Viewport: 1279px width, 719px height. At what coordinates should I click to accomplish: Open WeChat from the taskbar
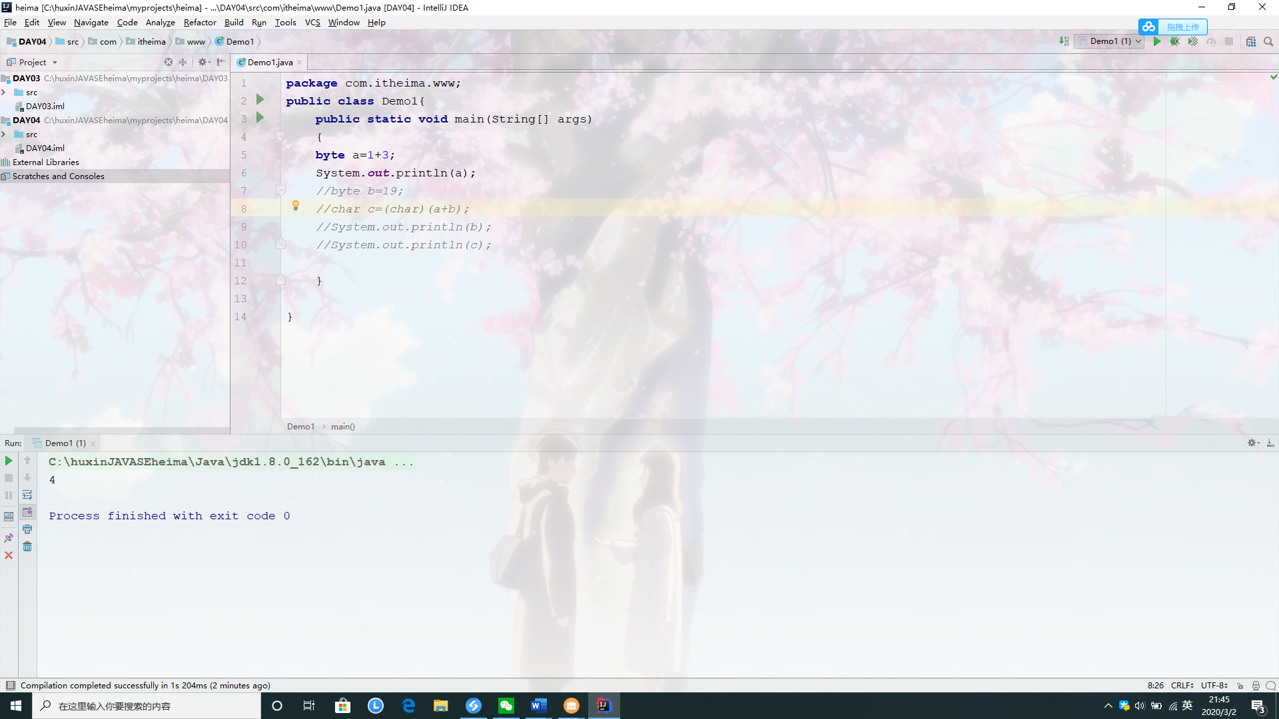[x=506, y=706]
